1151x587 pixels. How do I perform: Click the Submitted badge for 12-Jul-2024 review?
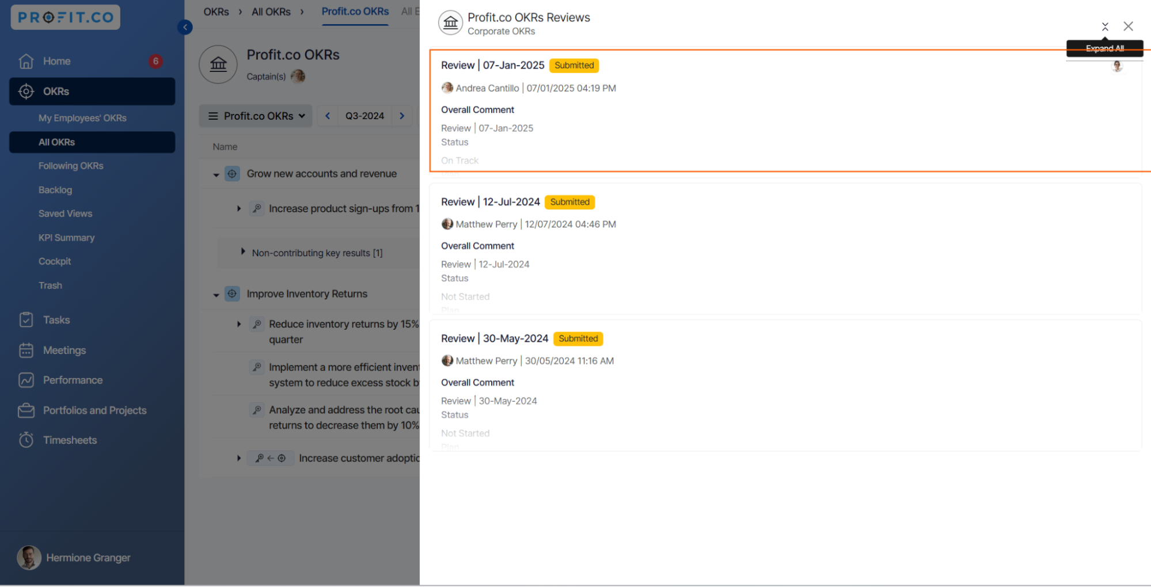pos(569,202)
